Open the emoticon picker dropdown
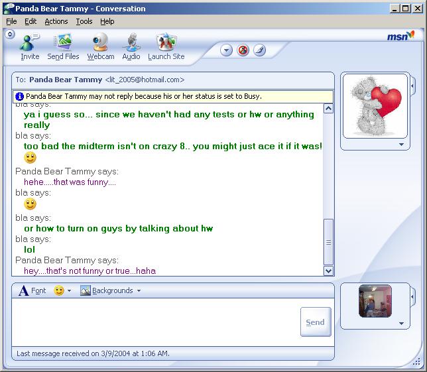The image size is (427, 372). (x=63, y=290)
